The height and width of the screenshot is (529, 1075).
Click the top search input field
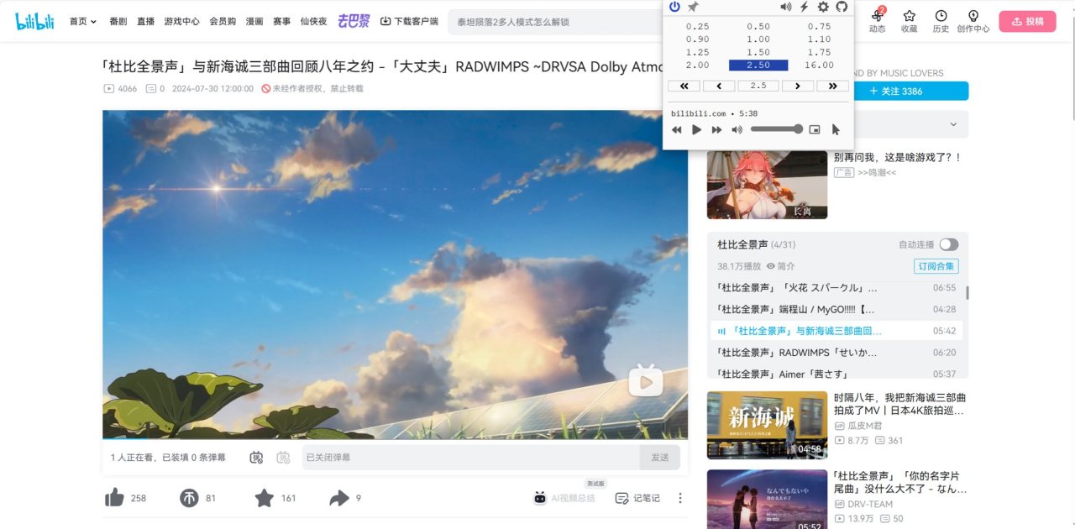557,22
